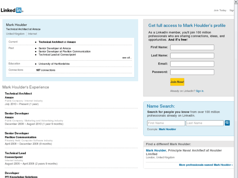Expand past positions with see all

[127, 57]
